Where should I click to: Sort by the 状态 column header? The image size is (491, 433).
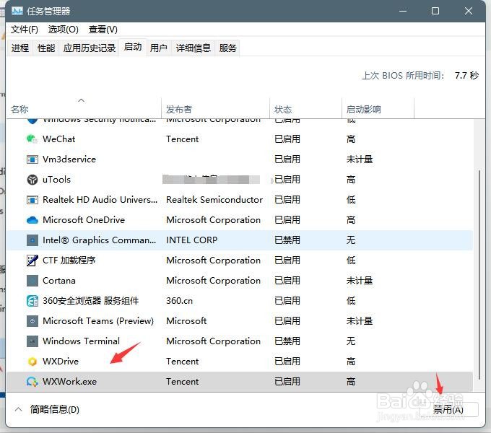pos(305,108)
